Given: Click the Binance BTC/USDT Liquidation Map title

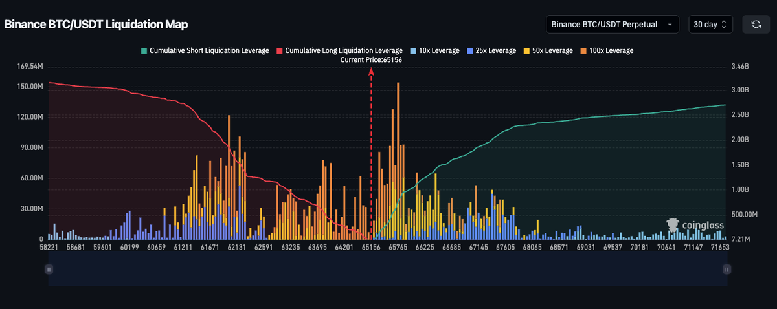Looking at the screenshot, I should 96,25.
